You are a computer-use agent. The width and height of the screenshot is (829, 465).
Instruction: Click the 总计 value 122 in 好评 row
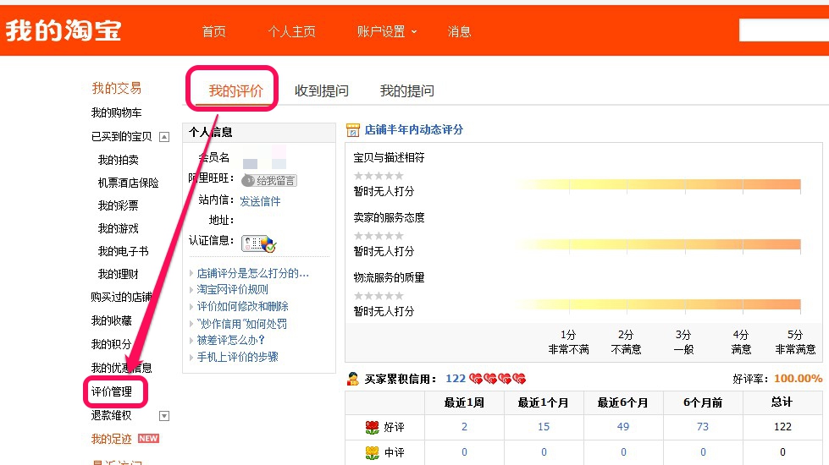[782, 426]
